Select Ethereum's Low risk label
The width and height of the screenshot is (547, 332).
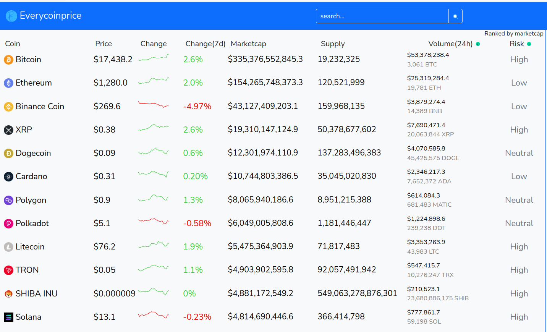[519, 83]
